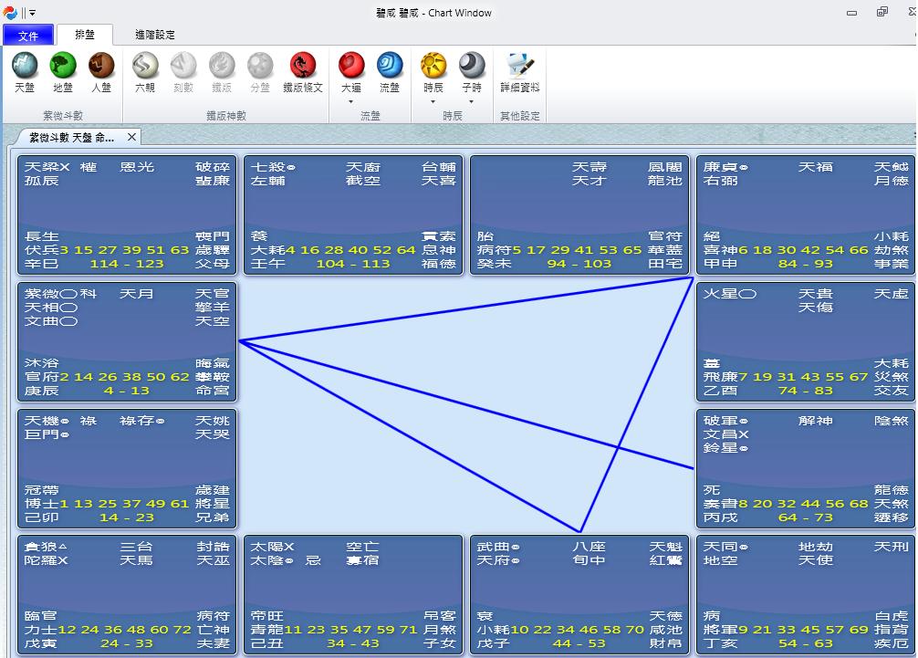Viewport: 918px width, 658px height.
Task: Click the application logo in title bar
Action: [x=11, y=13]
